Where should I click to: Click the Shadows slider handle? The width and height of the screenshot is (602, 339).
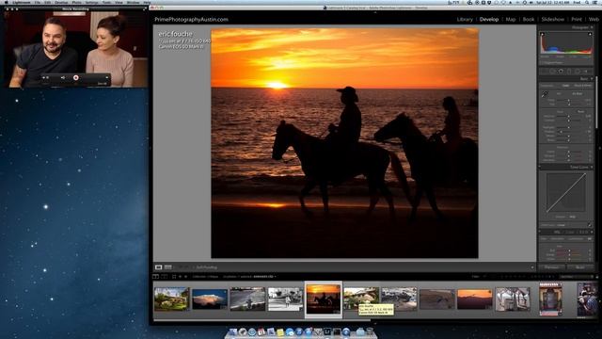[561, 132]
